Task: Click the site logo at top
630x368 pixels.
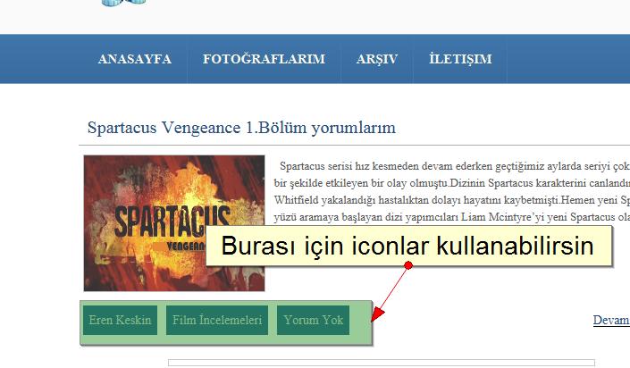Action: click(x=123, y=3)
